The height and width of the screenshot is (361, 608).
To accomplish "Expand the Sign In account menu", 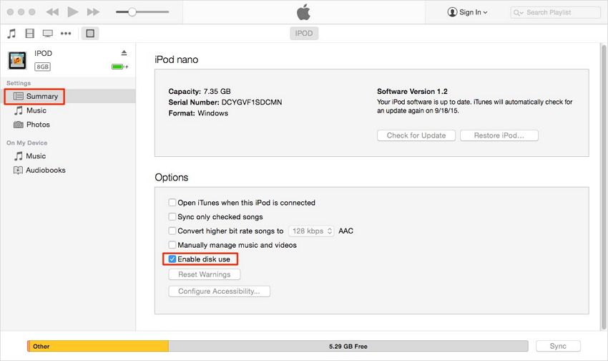I will coord(468,12).
